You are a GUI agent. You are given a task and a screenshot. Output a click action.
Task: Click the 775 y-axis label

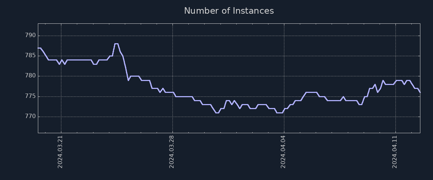pyautogui.click(x=30, y=96)
